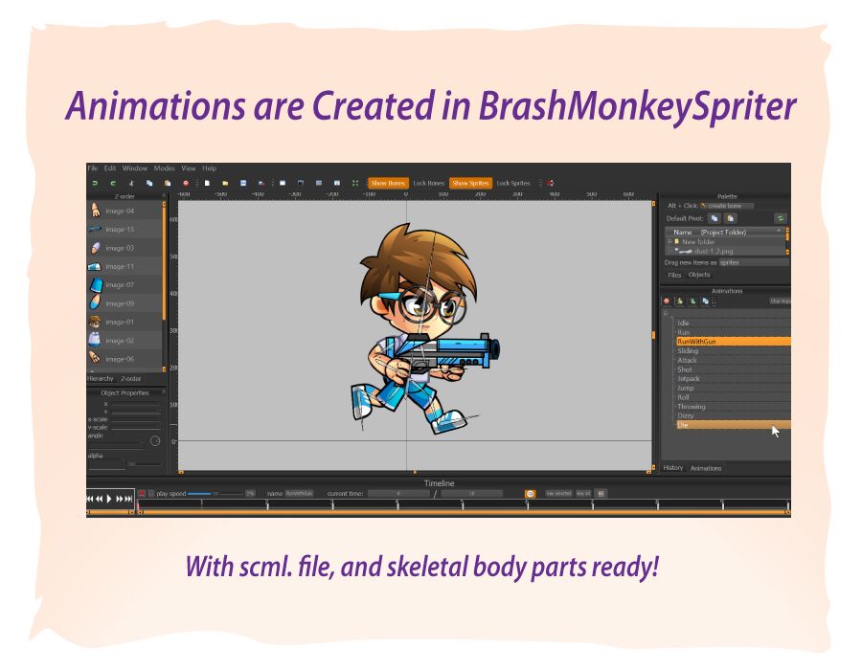Click the open folder icon
Screen dimensions: 862x670
coord(225,184)
